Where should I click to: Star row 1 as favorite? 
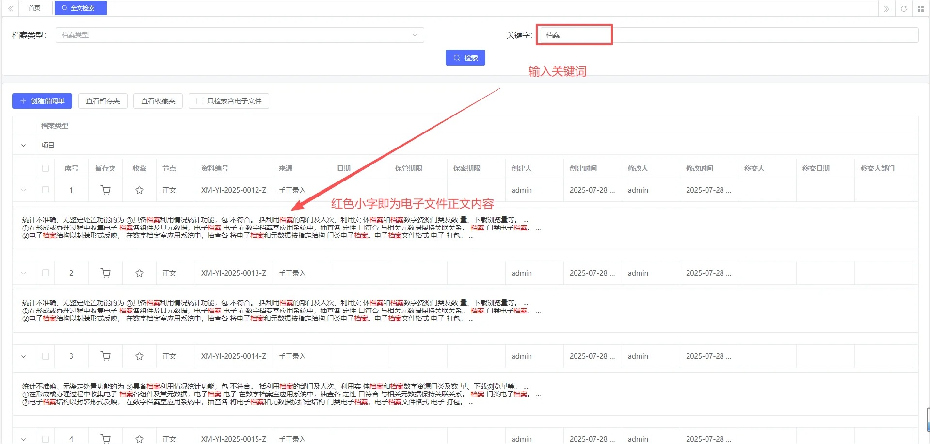(139, 190)
